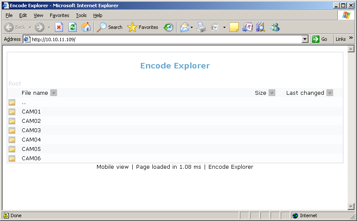This screenshot has height=221, width=357.
Task: Go to the Home page icon
Action: pyautogui.click(x=86, y=27)
